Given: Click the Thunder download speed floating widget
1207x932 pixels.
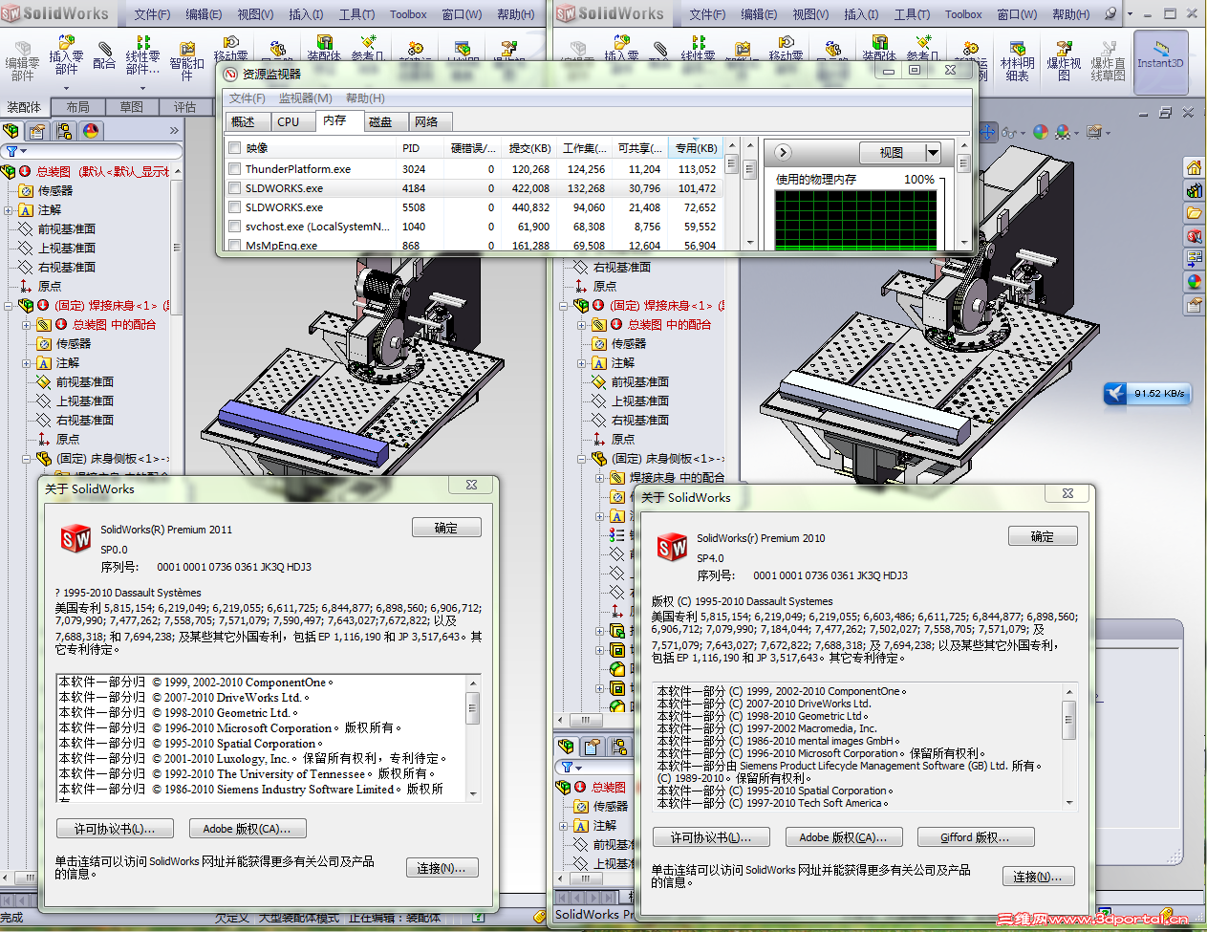Looking at the screenshot, I should click(1147, 393).
